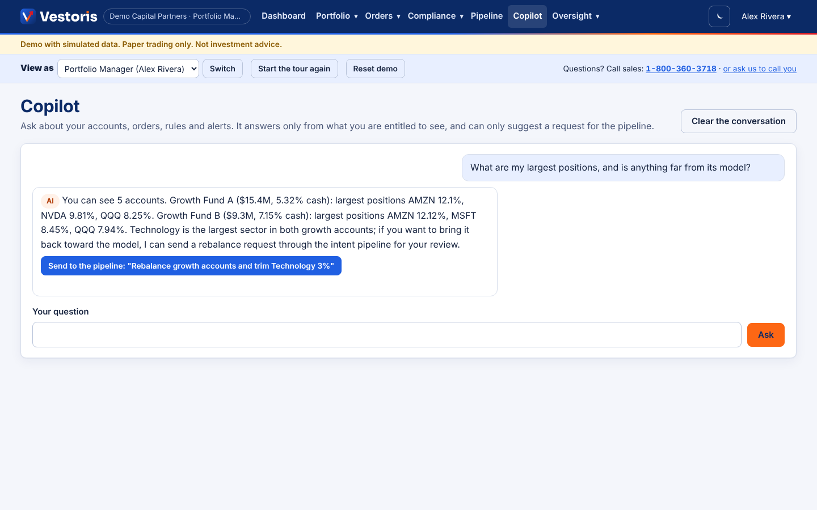Expand the Orders menu

click(x=382, y=16)
